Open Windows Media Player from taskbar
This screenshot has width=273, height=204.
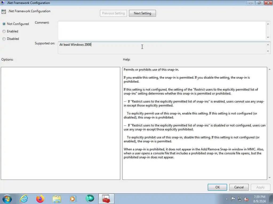coord(73,199)
